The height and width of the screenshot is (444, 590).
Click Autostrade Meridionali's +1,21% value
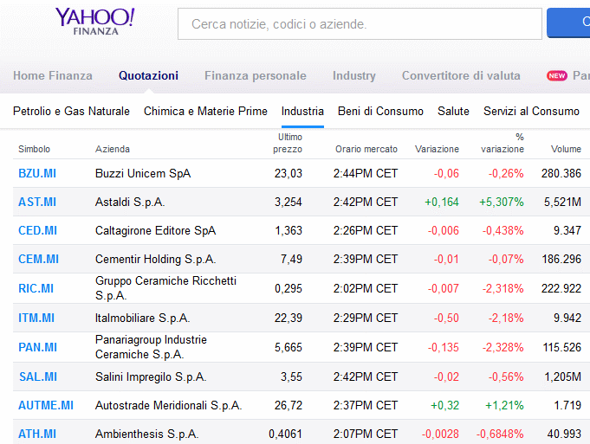tap(504, 405)
